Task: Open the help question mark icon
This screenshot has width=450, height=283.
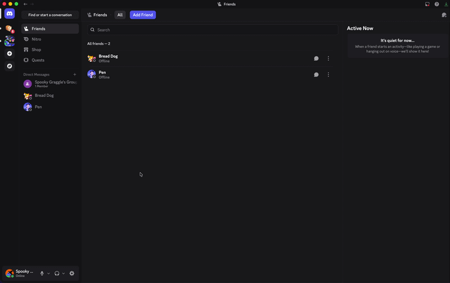Action: (436, 4)
